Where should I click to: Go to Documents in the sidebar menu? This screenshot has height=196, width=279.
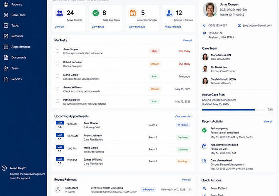pos(19,58)
